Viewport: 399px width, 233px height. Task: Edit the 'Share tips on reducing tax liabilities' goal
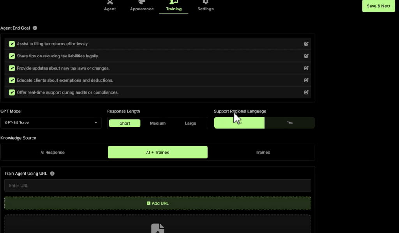306,56
